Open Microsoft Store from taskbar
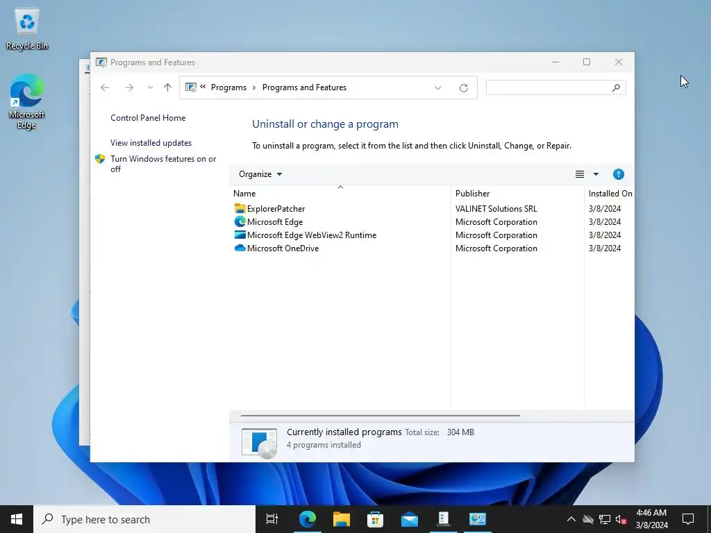Image resolution: width=711 pixels, height=533 pixels. (x=375, y=519)
